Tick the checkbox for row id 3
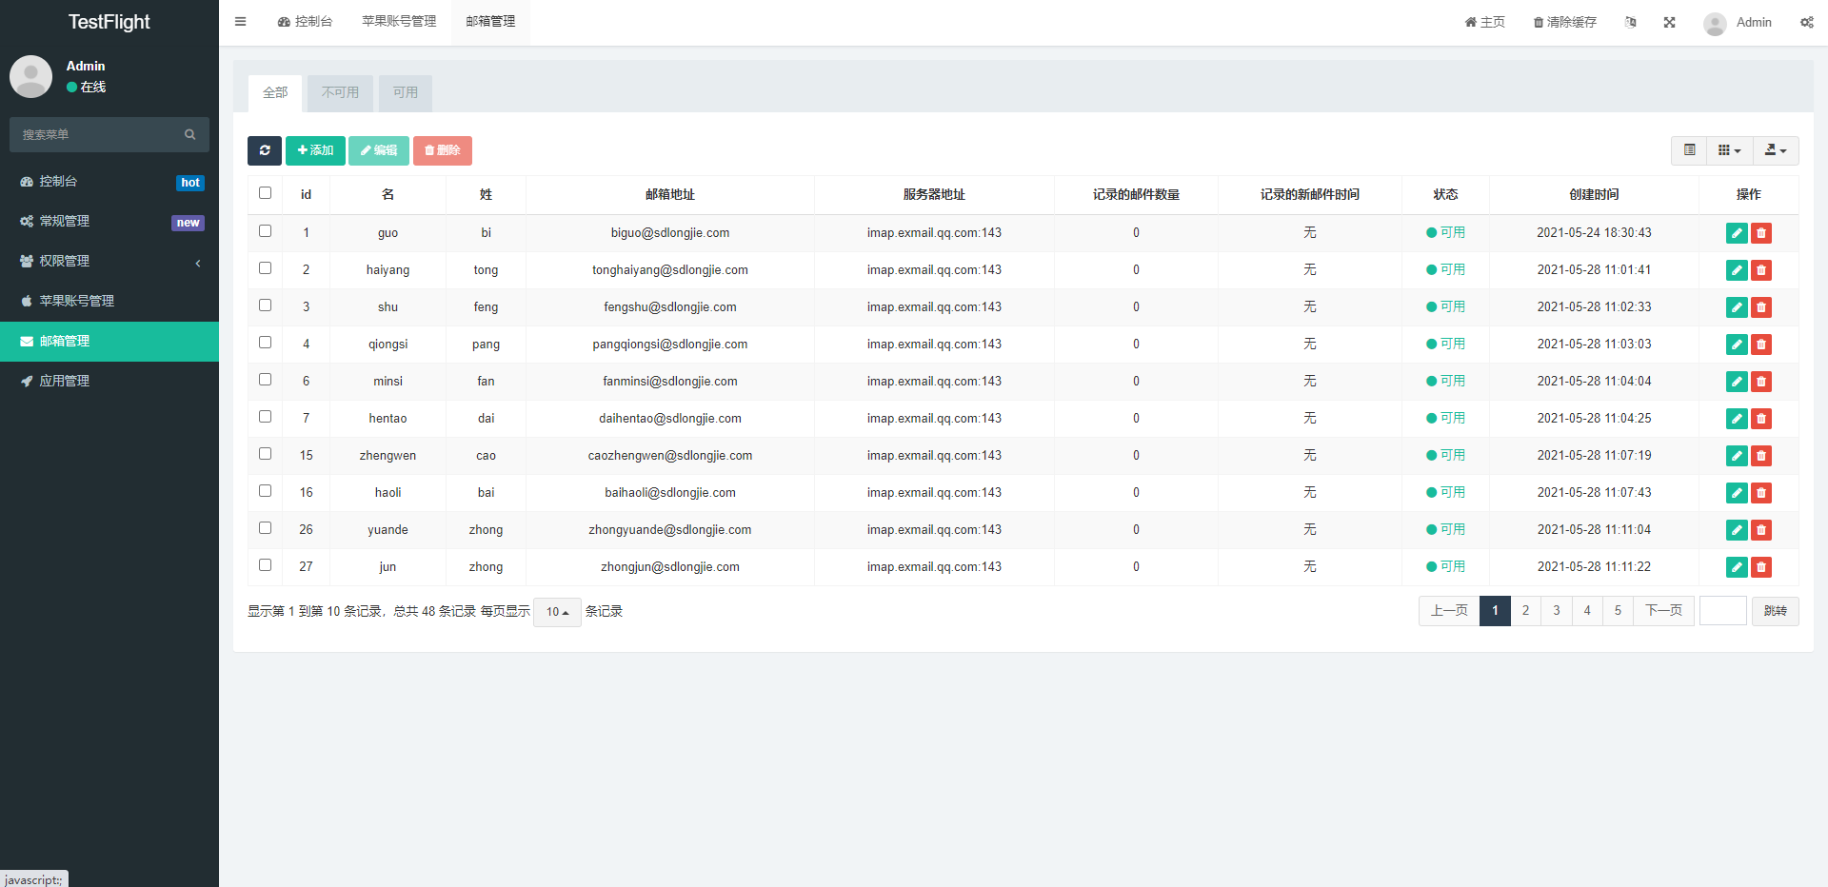The width and height of the screenshot is (1828, 887). 266,306
